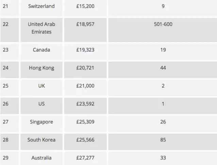Screen dimensions: 217x165
Task: Select the Hong Kong cell
Action: [41, 70]
